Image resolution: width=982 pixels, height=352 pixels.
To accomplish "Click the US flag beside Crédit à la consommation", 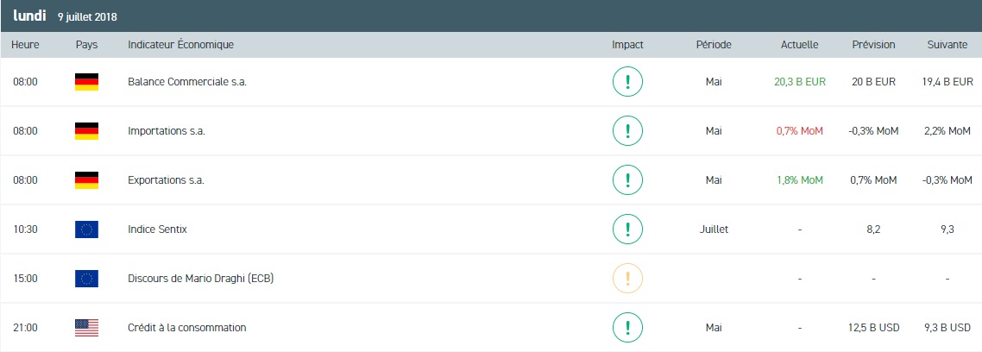I will pyautogui.click(x=86, y=328).
